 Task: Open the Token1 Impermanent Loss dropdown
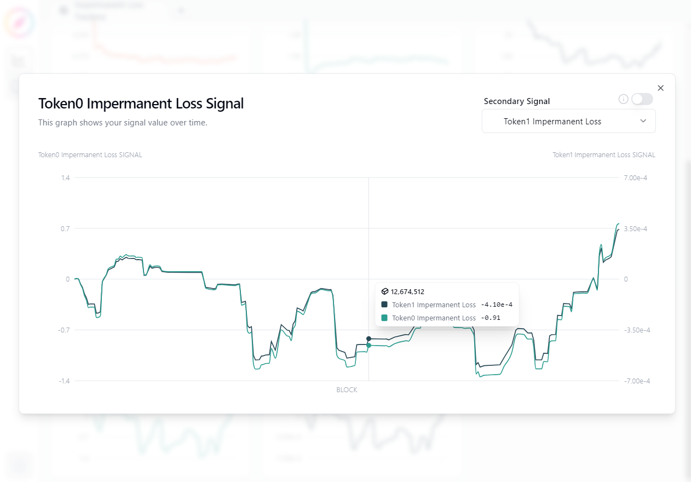pos(568,121)
